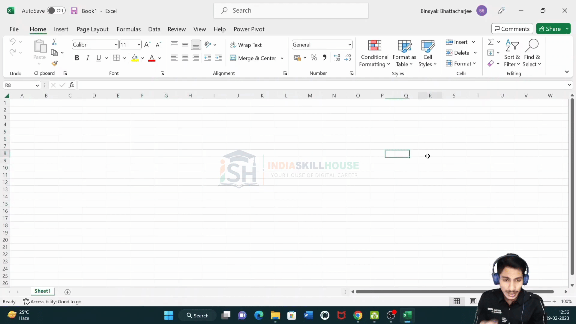Click the Increase Font Size icon
The height and width of the screenshot is (324, 576).
[147, 45]
